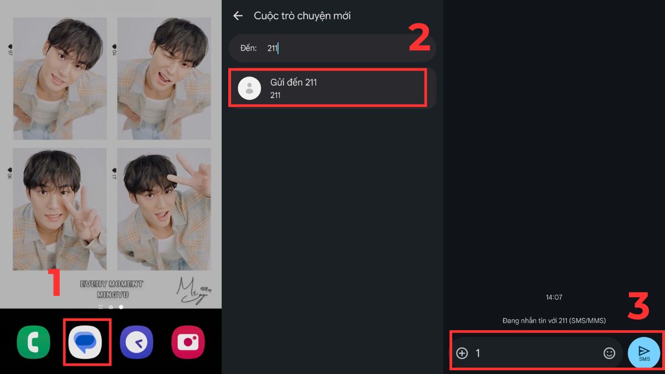Viewport: 665px width, 374px height.
Task: Tap the top-right winking photo
Action: tap(164, 76)
